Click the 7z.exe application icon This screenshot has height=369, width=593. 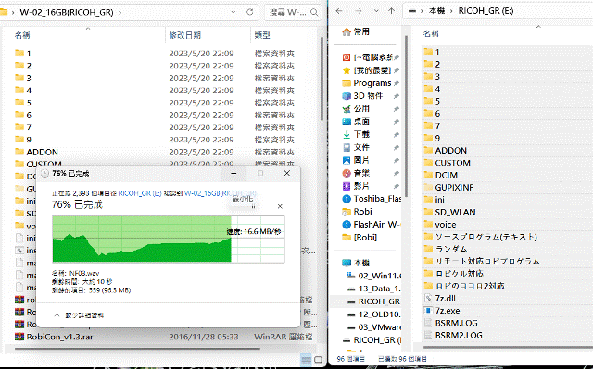point(428,311)
